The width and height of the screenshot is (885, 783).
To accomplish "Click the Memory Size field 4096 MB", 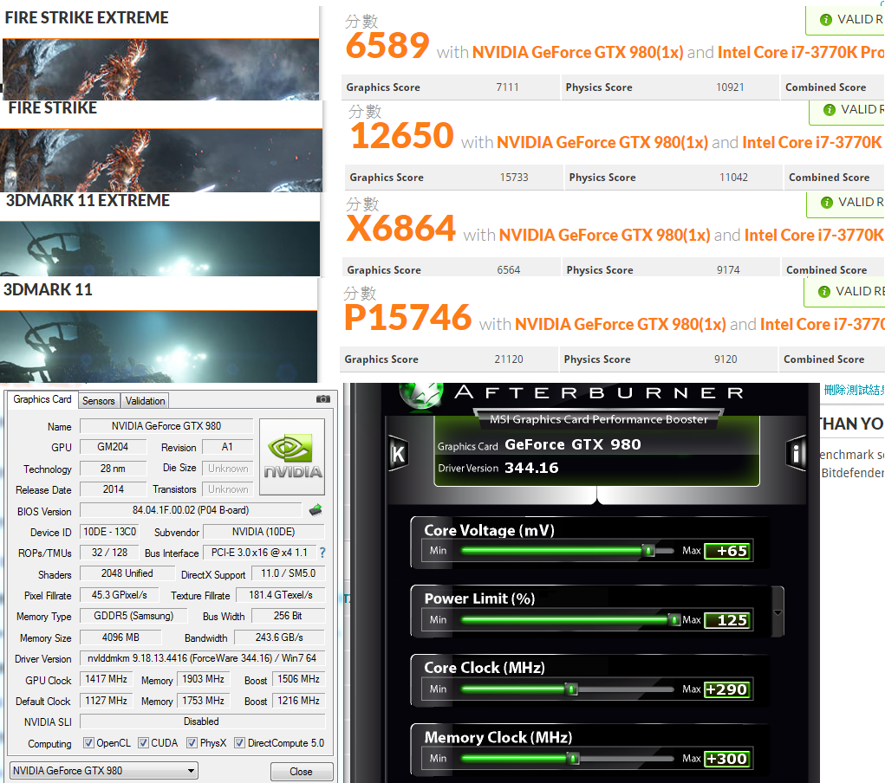I will point(120,637).
